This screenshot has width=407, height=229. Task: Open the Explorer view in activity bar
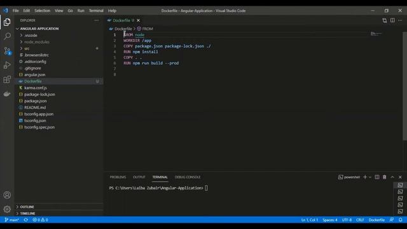click(x=7, y=22)
